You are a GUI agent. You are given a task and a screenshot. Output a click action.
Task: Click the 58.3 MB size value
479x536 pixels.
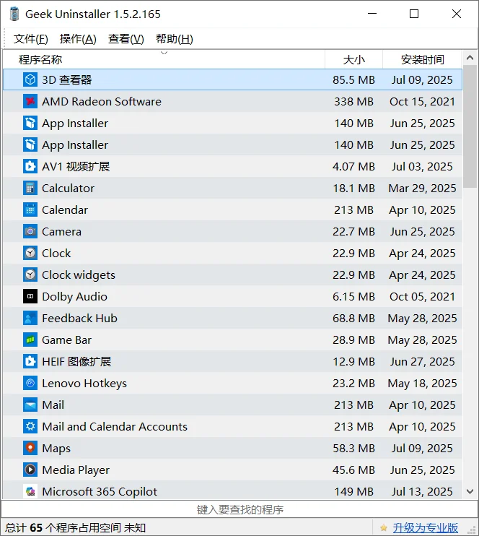353,448
